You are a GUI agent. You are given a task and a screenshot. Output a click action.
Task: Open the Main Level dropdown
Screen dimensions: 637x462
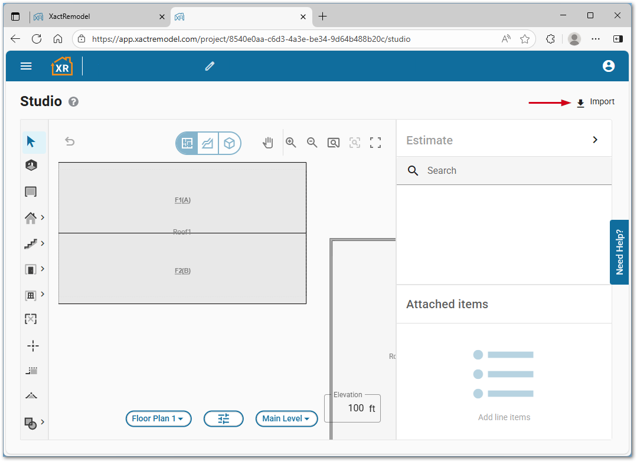point(286,418)
